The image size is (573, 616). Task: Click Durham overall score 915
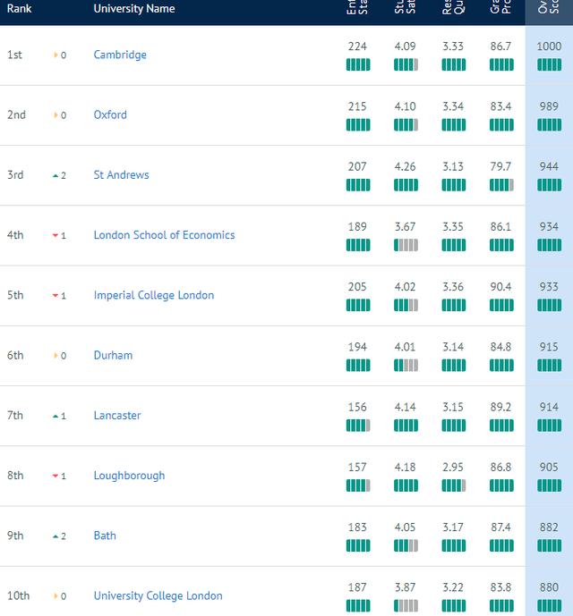[549, 347]
